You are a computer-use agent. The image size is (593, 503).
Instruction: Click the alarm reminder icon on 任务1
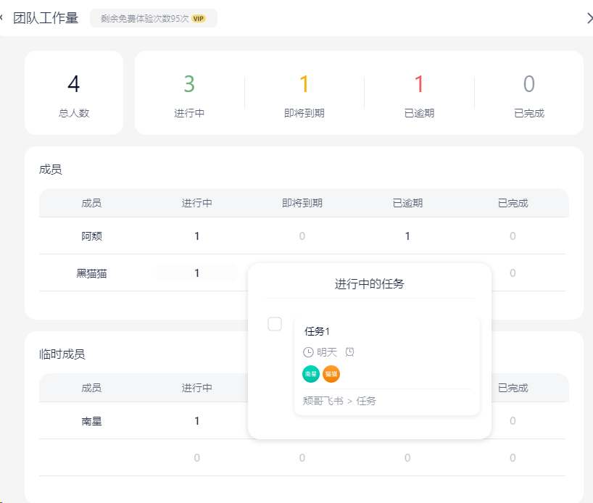(x=349, y=352)
